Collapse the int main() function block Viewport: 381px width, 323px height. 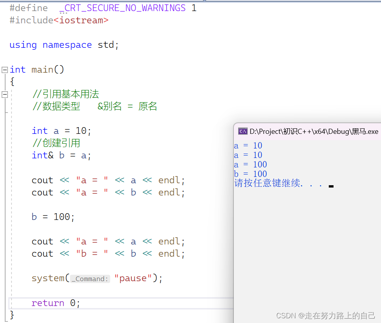click(5, 70)
